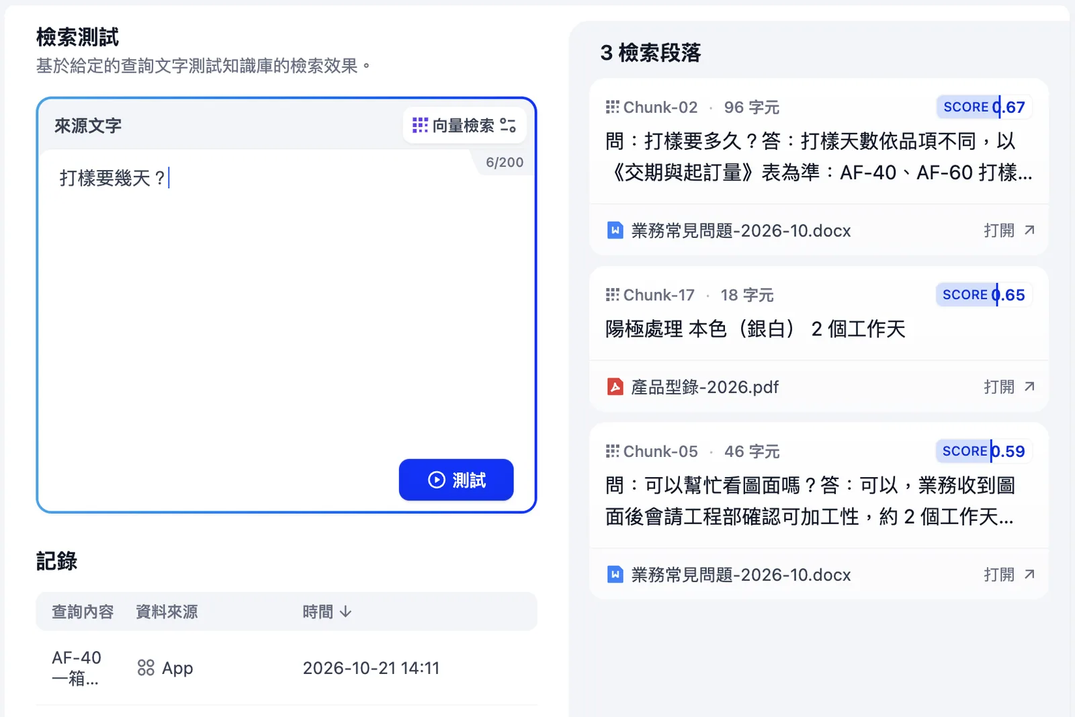
Task: Sort records by the 時間 column header
Action: [x=327, y=611]
